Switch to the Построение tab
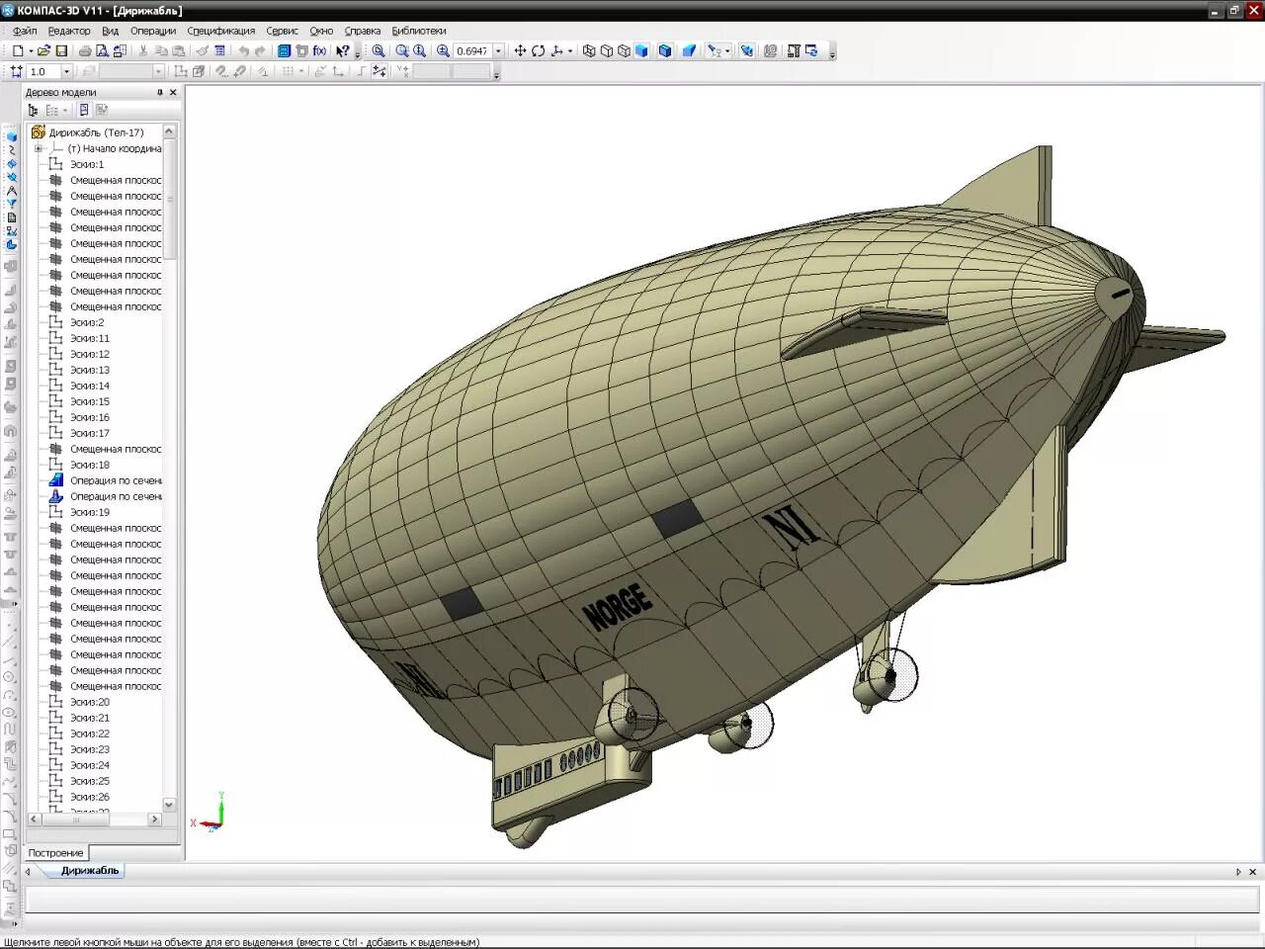 [55, 853]
